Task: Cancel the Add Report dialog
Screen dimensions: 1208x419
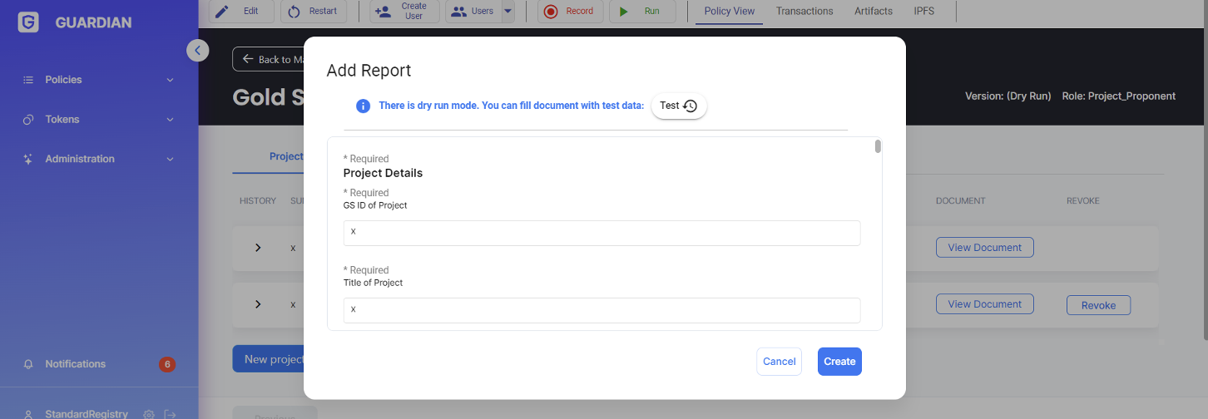Action: (x=779, y=362)
